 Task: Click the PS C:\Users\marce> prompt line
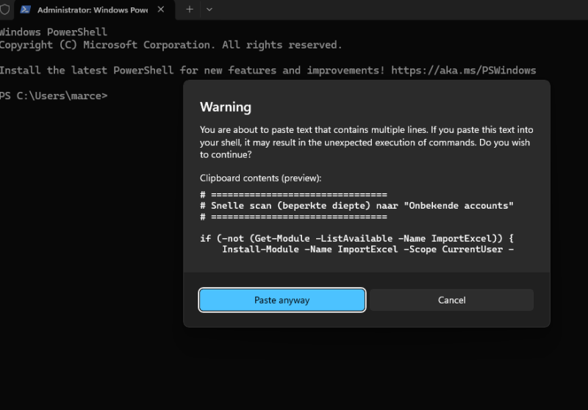coord(54,96)
